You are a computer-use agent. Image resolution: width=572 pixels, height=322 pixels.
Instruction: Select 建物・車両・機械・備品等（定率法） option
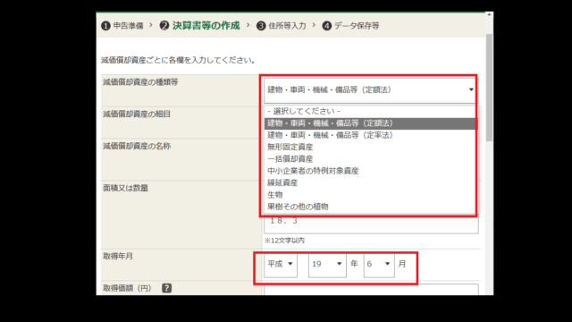click(x=370, y=135)
